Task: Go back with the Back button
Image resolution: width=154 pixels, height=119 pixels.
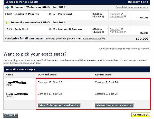Action: tap(11, 115)
